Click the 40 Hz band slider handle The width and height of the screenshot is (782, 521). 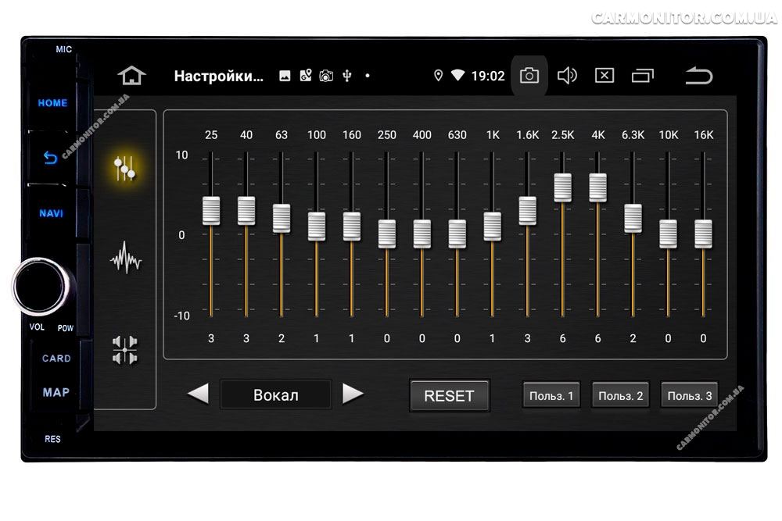(246, 210)
